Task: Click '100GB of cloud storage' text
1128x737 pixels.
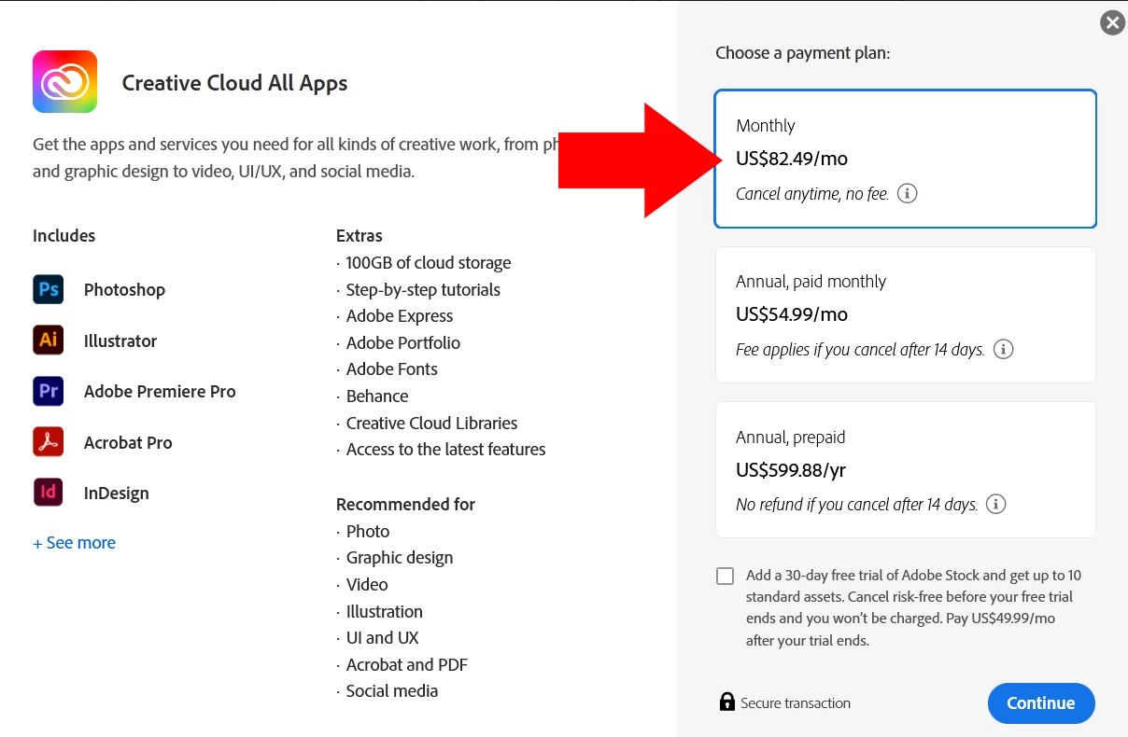Action: click(x=429, y=263)
